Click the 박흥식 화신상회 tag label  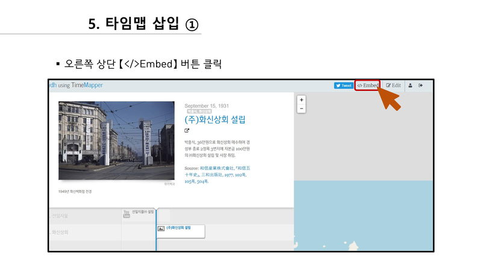[199, 111]
